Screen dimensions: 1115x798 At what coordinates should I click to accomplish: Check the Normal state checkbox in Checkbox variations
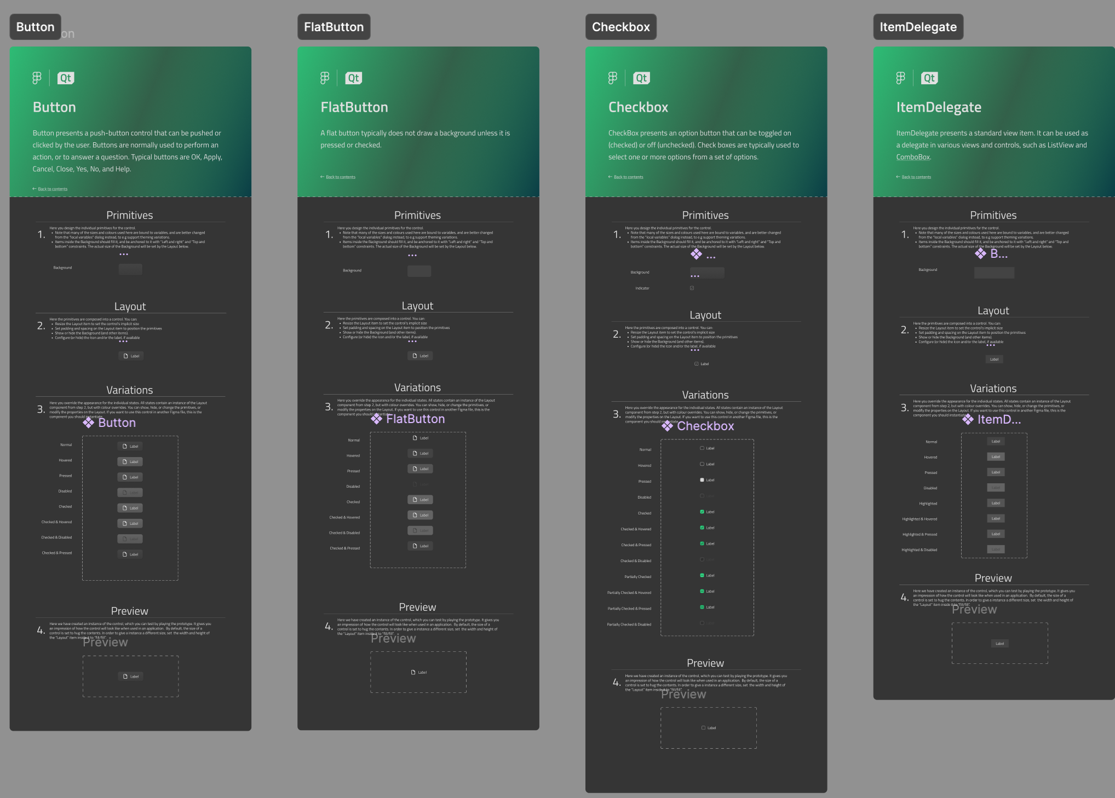point(702,448)
